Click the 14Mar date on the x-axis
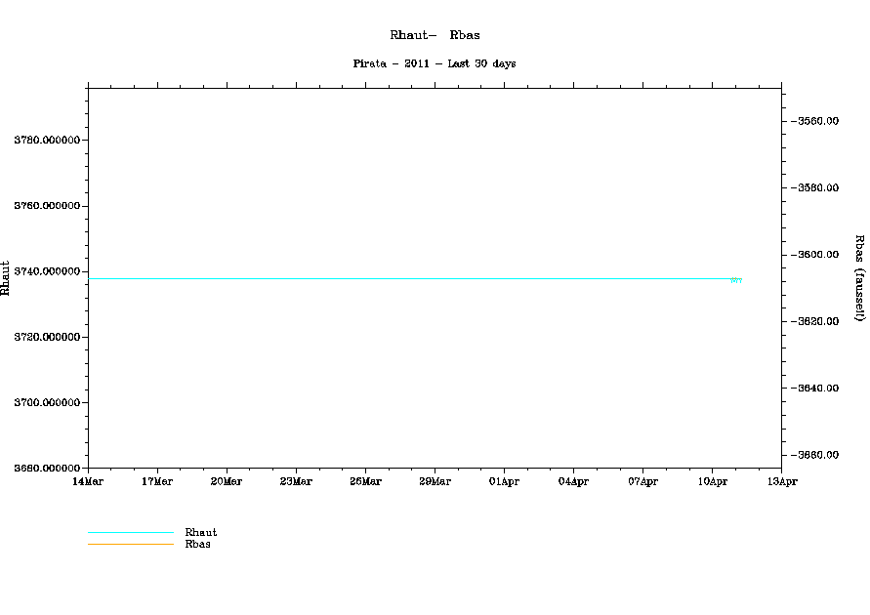This screenshot has height=615, width=870. coord(88,481)
